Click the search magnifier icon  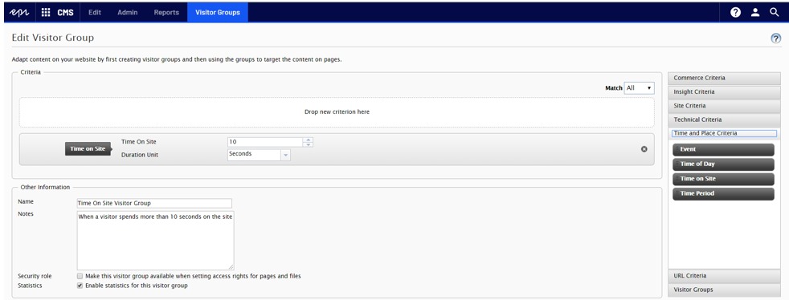775,13
